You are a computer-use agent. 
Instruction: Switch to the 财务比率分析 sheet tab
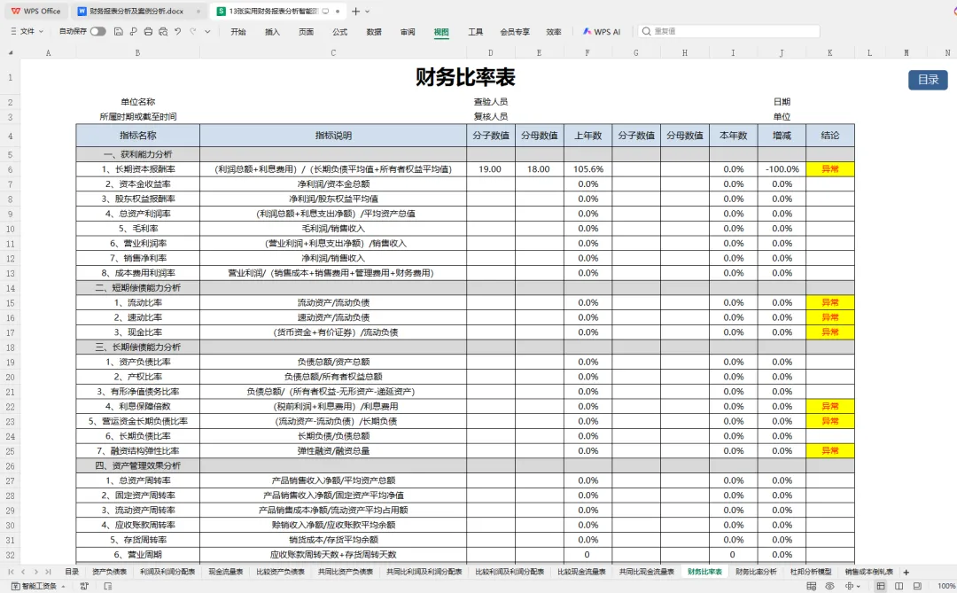(x=756, y=572)
